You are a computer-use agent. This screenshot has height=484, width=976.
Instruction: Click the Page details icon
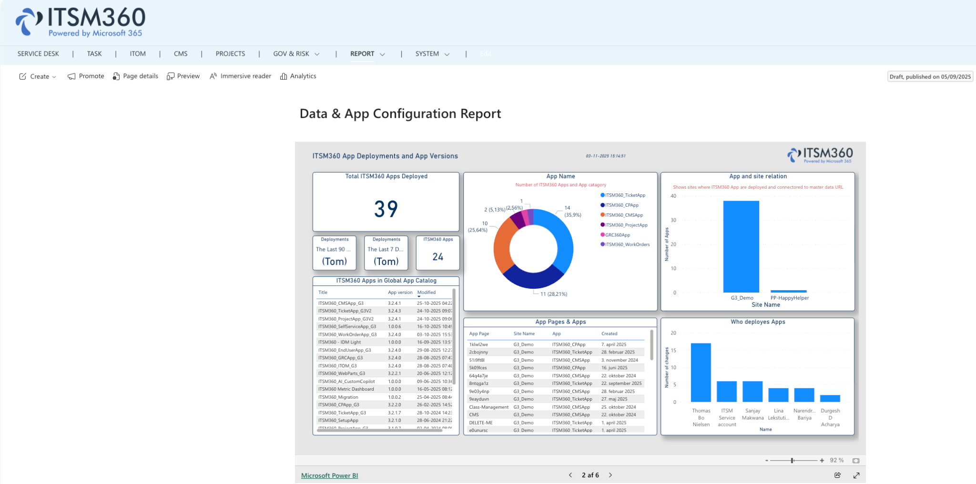coord(116,76)
